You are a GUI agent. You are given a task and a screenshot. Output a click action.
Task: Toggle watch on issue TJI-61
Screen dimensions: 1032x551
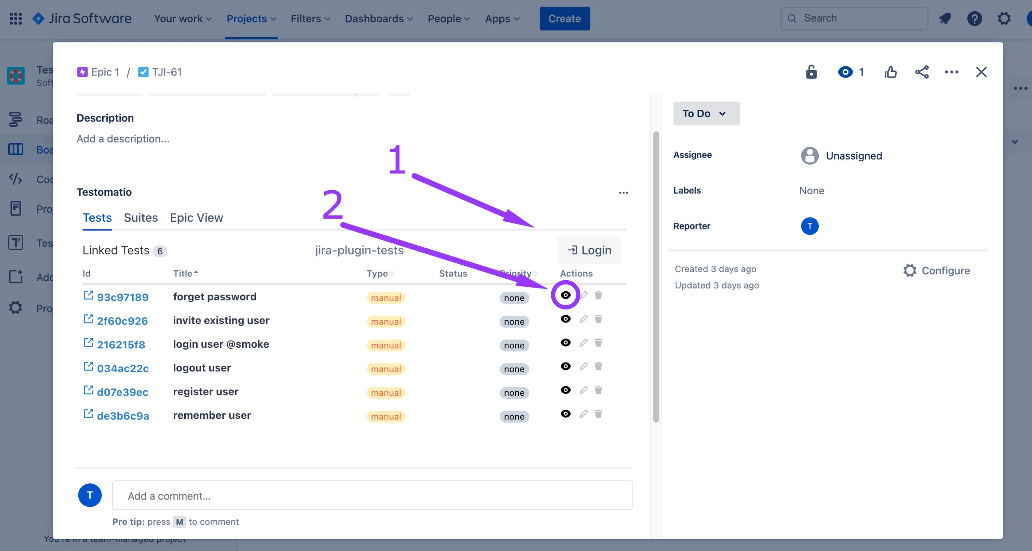[x=845, y=72]
